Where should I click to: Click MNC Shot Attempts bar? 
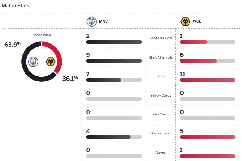point(114,61)
